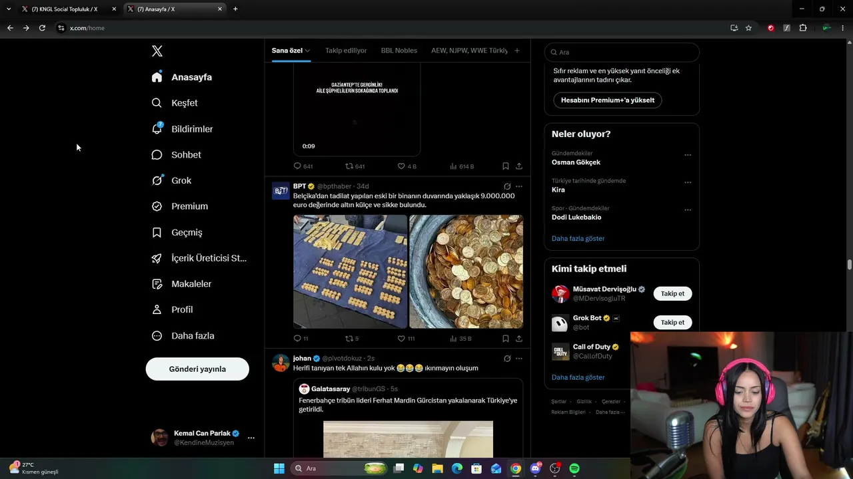Screen dimensions: 853x479
Task: Open options for Osman Gökçek trend
Action: (688, 155)
